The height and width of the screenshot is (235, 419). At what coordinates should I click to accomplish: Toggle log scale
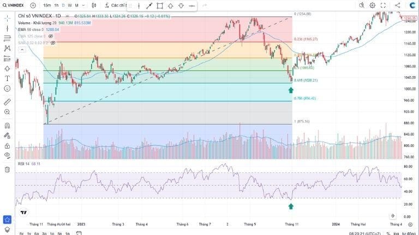(x=396, y=233)
